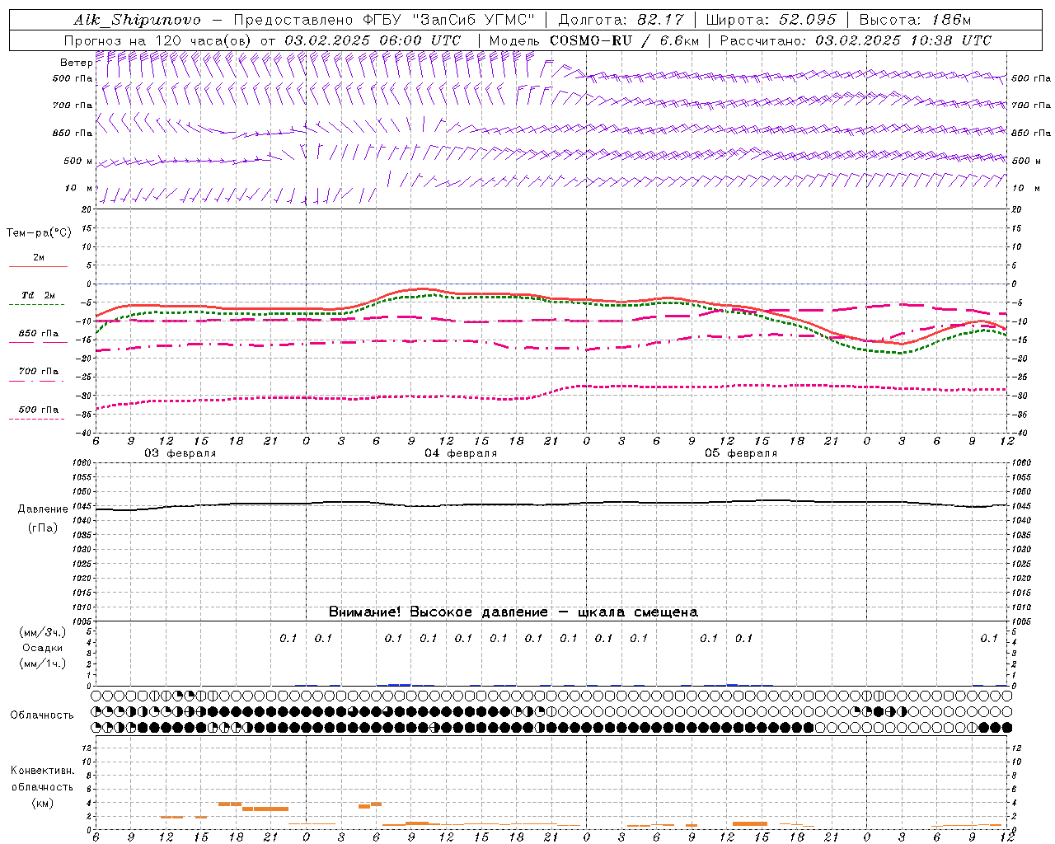Click the Тем-ра(°C) axis title
1055x844 pixels.
[39, 233]
